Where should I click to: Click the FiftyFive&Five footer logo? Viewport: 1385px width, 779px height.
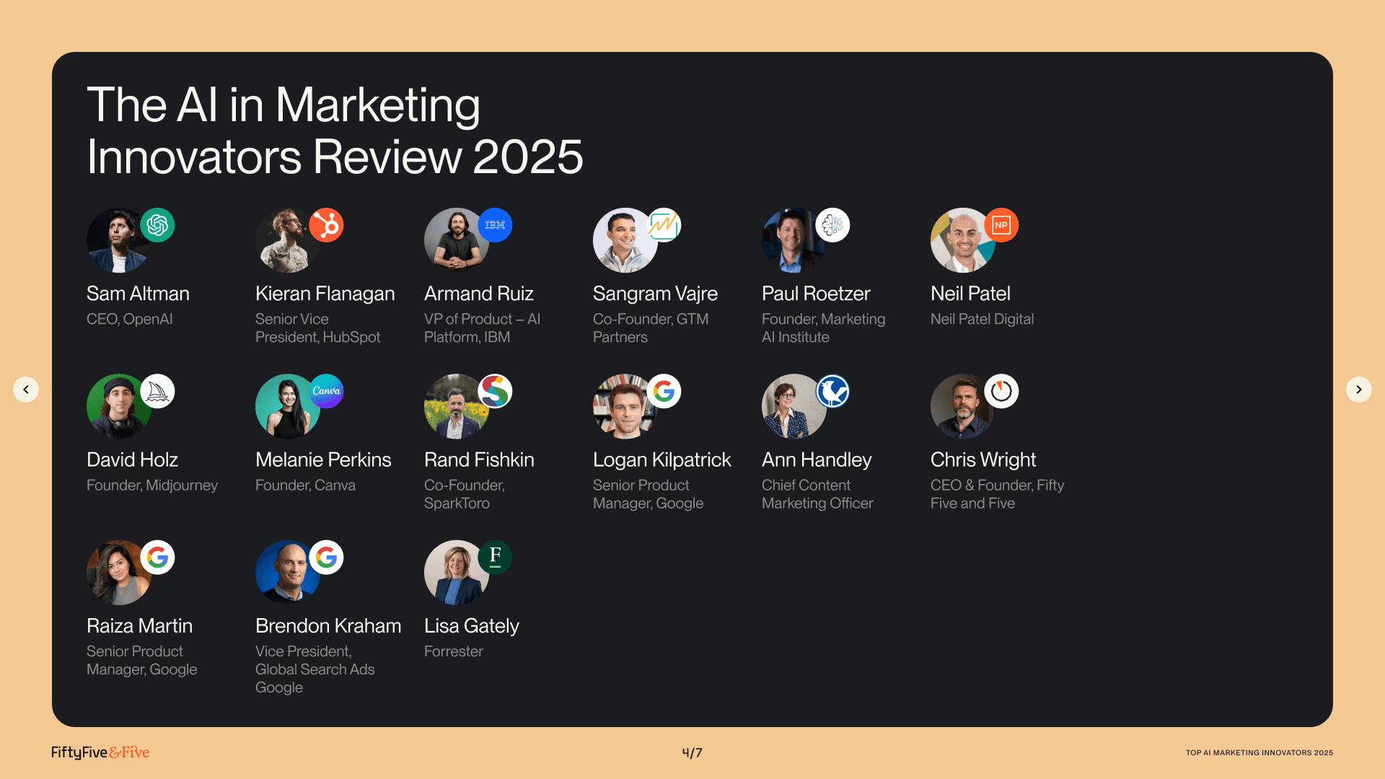point(100,752)
